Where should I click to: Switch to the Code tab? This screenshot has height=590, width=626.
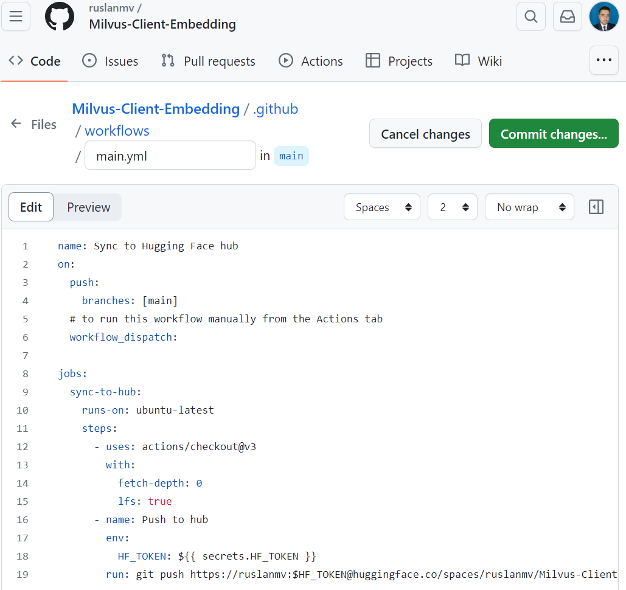[35, 61]
